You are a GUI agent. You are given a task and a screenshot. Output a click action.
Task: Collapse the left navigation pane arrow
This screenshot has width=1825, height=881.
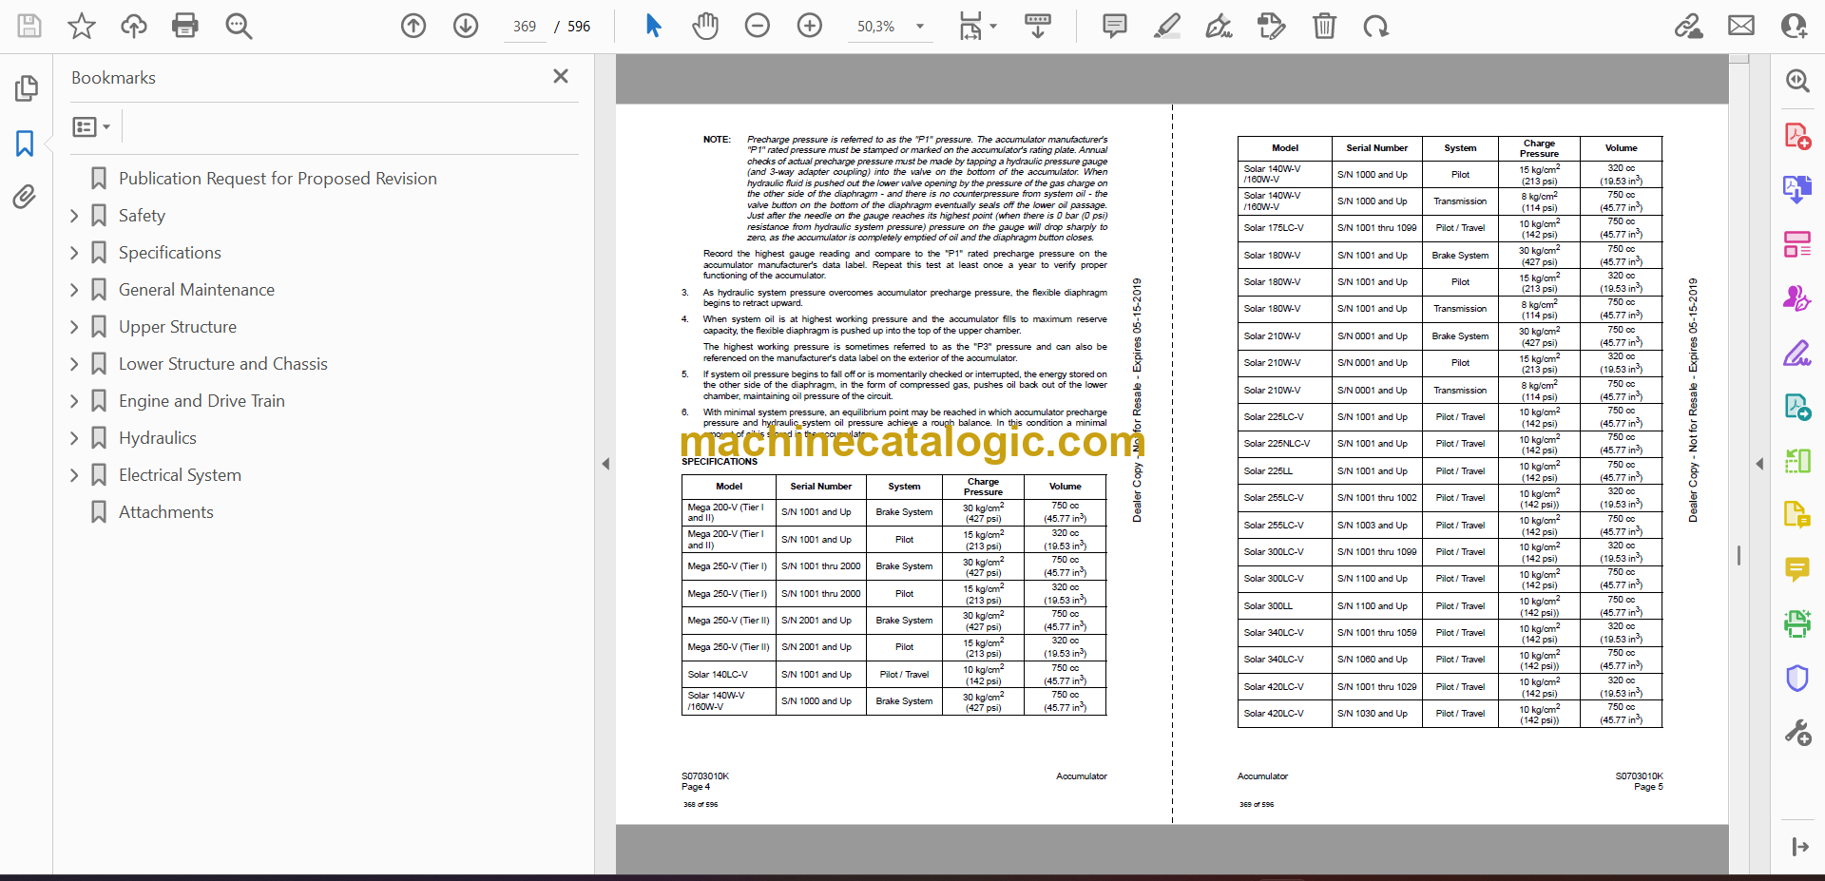605,464
